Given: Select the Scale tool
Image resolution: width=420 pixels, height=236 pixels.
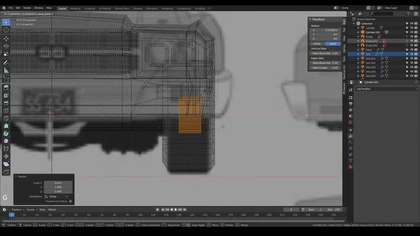Looking at the screenshot, I should (x=6, y=54).
